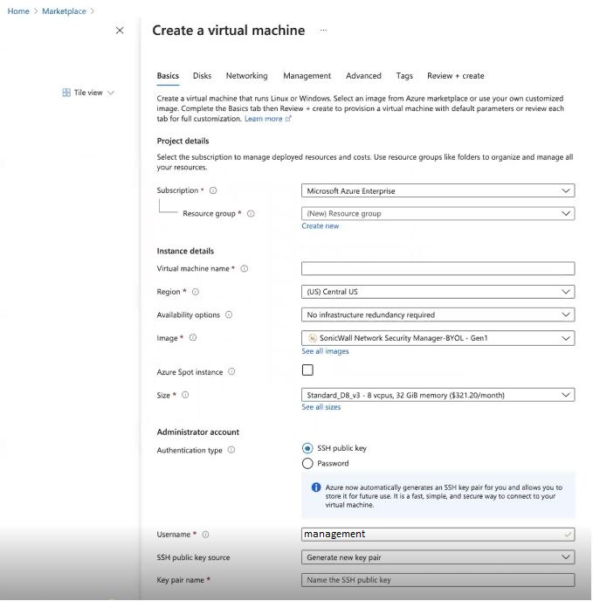The height and width of the screenshot is (601, 593).
Task: Click the Tile view grid icon
Action: click(66, 93)
